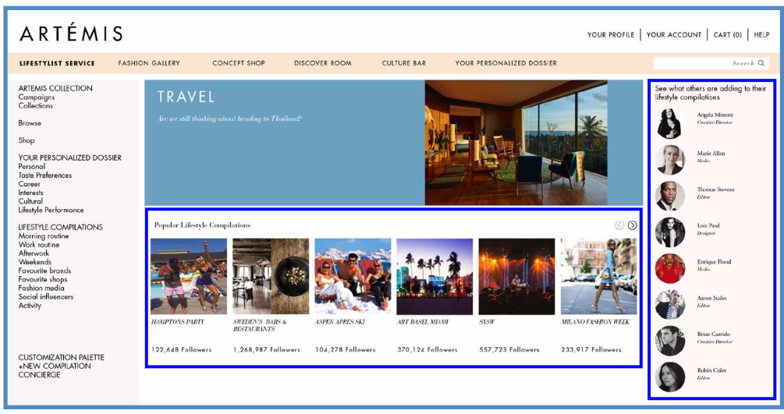The height and width of the screenshot is (414, 784).
Task: Go to previous popular compilations arrow
Action: coord(619,225)
